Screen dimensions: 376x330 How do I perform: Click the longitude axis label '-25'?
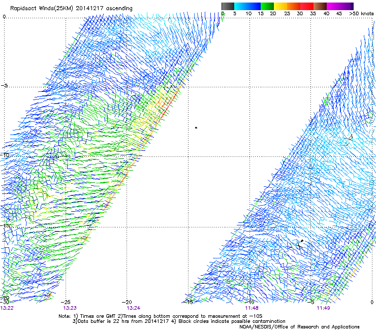coord(66,302)
